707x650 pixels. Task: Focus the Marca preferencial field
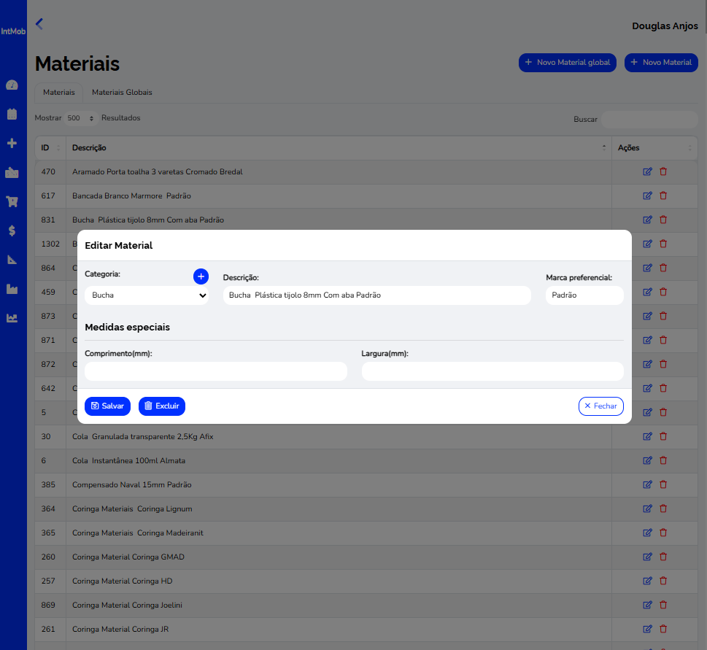[584, 295]
